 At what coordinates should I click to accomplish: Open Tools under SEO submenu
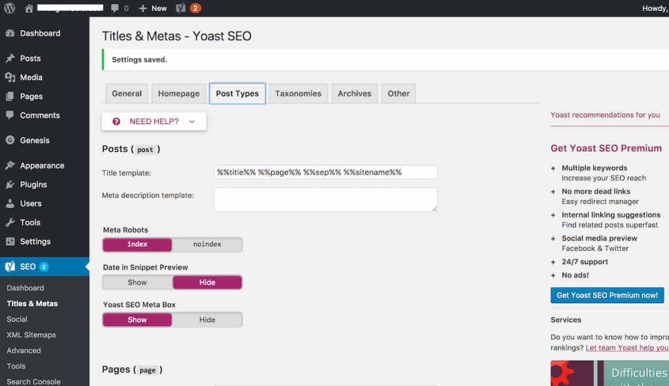[x=16, y=366]
